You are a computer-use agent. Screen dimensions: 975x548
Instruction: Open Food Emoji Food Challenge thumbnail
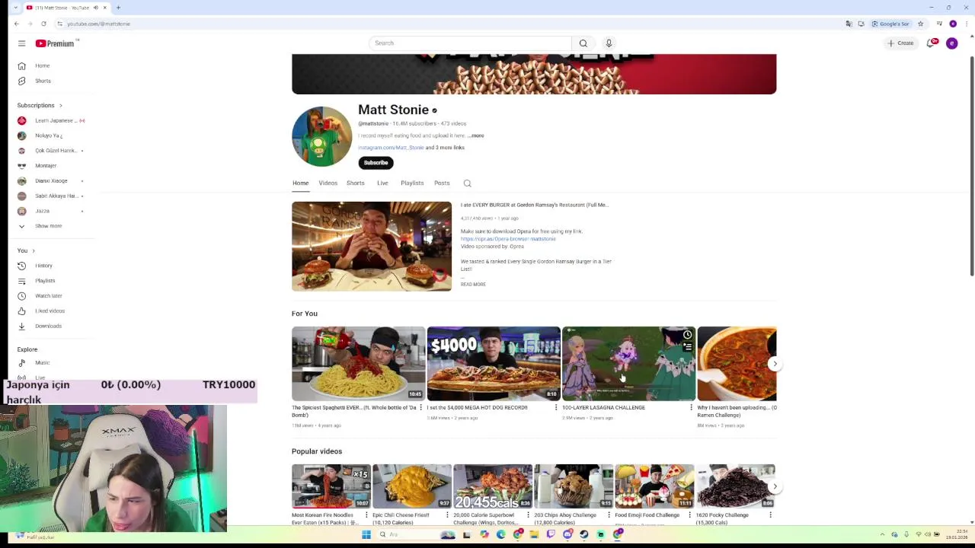[x=654, y=486]
